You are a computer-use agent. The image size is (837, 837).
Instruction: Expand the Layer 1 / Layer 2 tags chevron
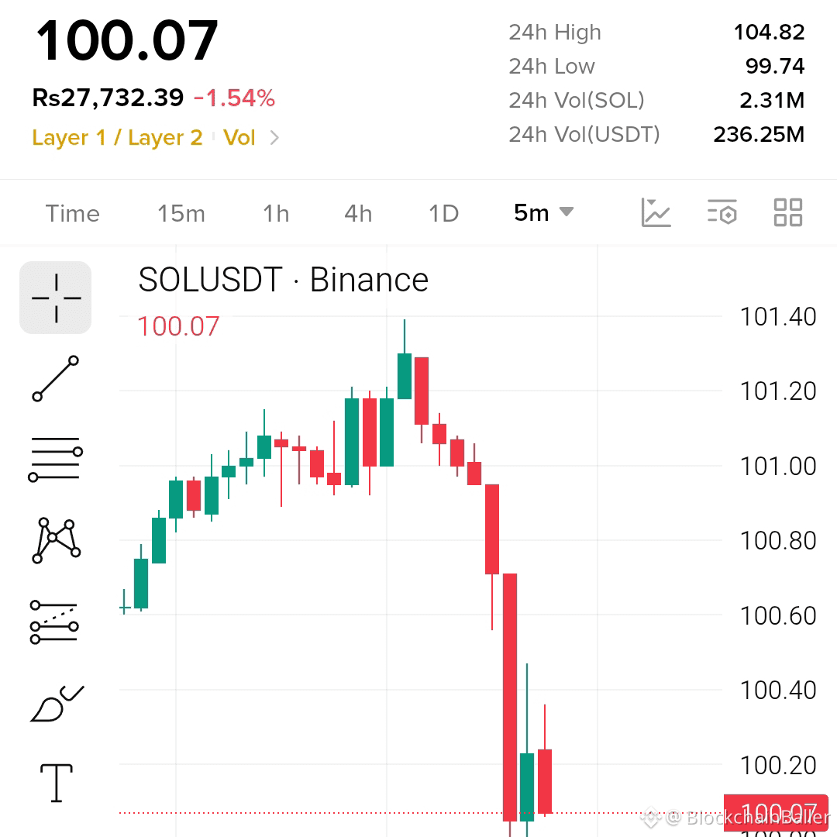tap(274, 138)
